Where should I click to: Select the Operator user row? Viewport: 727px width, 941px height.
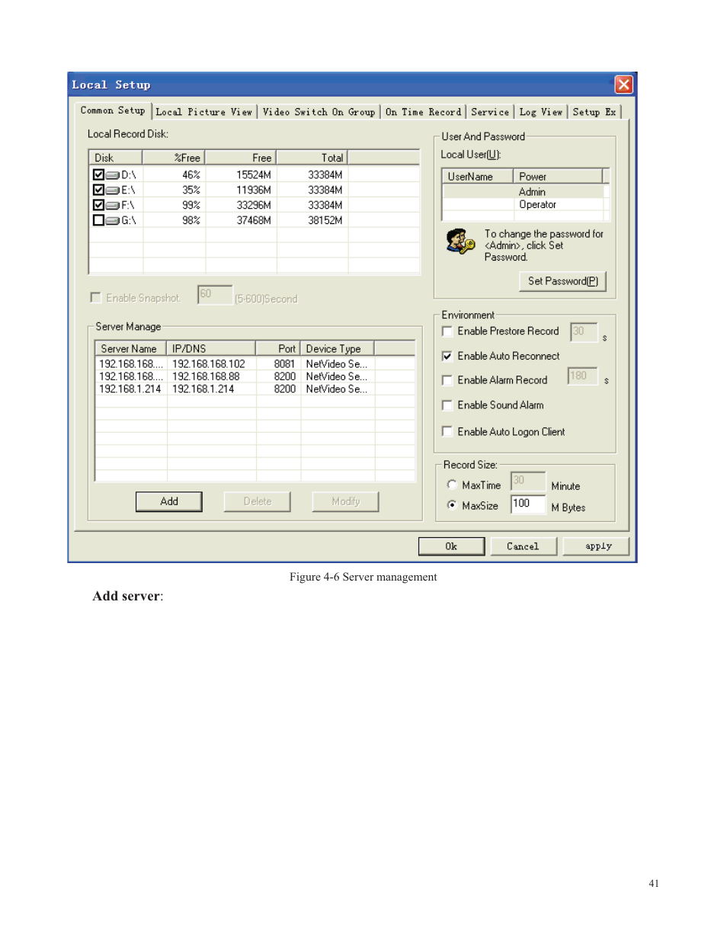(x=524, y=204)
